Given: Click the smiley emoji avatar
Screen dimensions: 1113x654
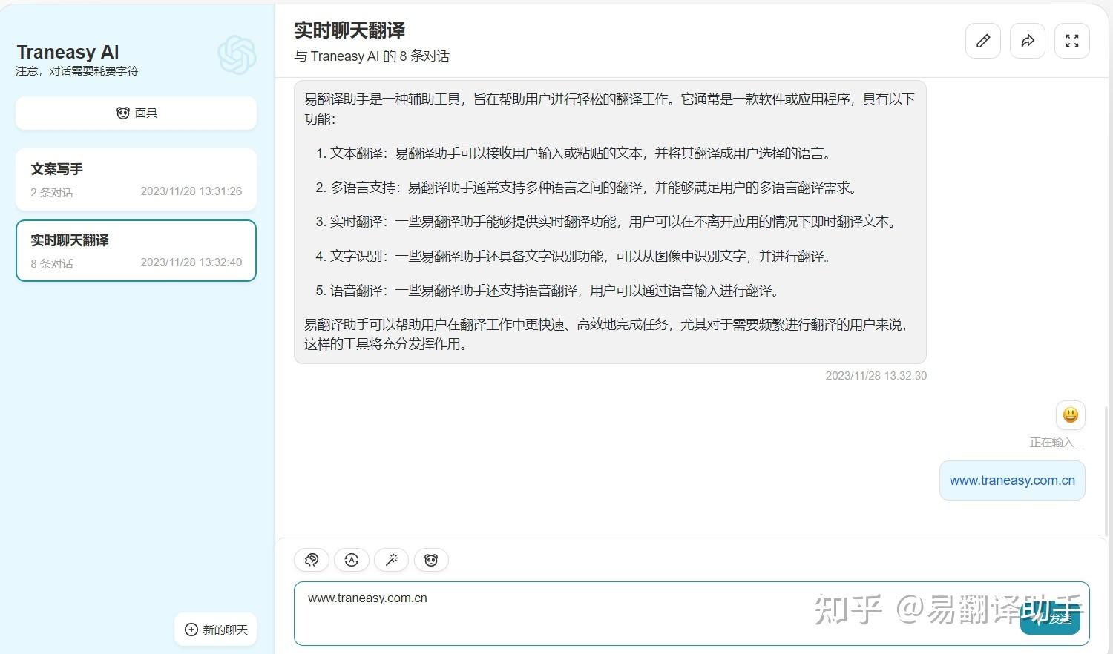Looking at the screenshot, I should (x=1070, y=415).
